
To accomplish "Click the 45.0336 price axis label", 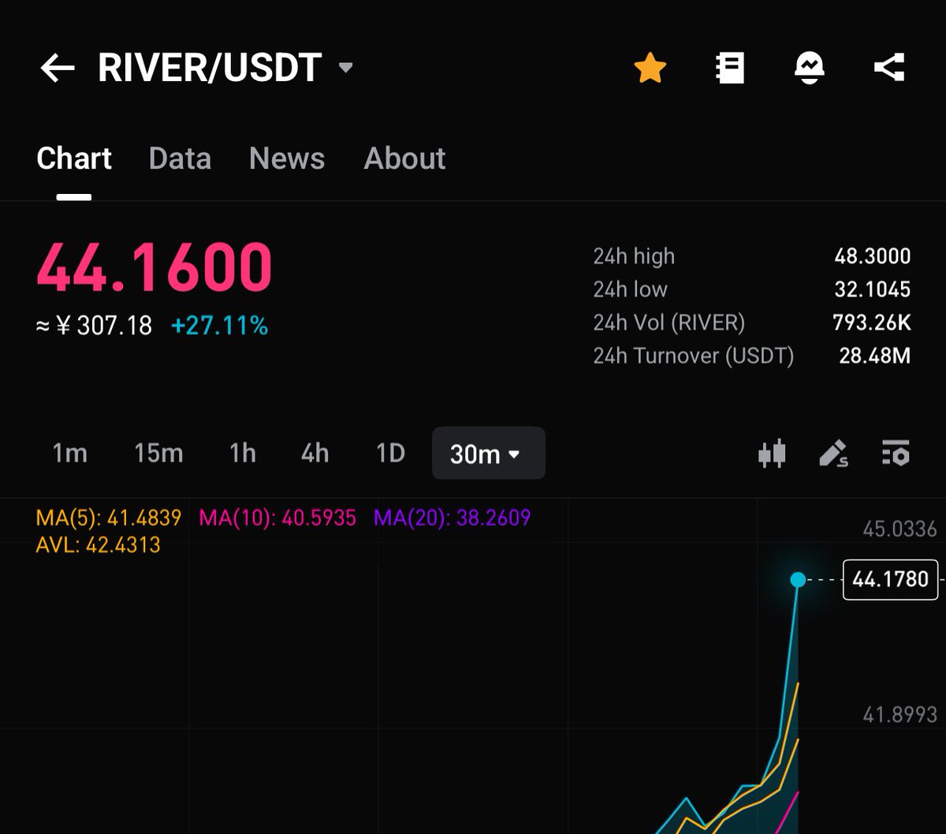I will coord(900,529).
